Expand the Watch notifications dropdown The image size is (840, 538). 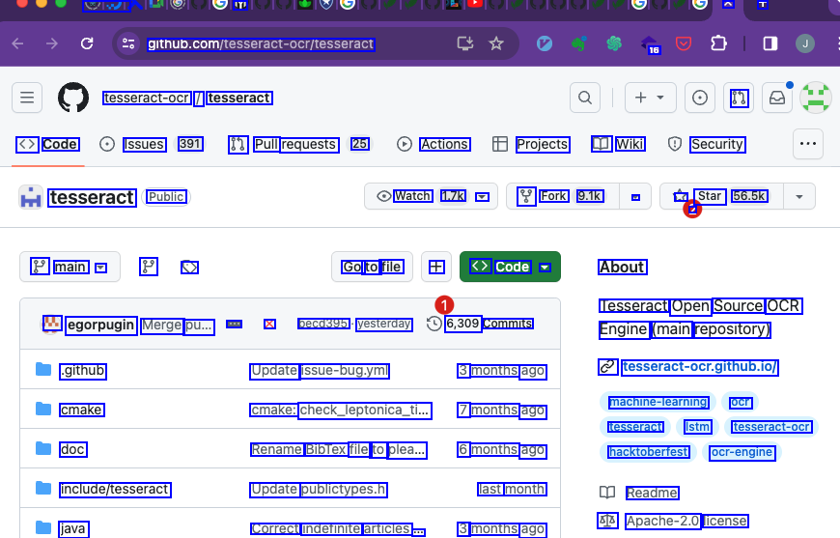click(x=483, y=196)
